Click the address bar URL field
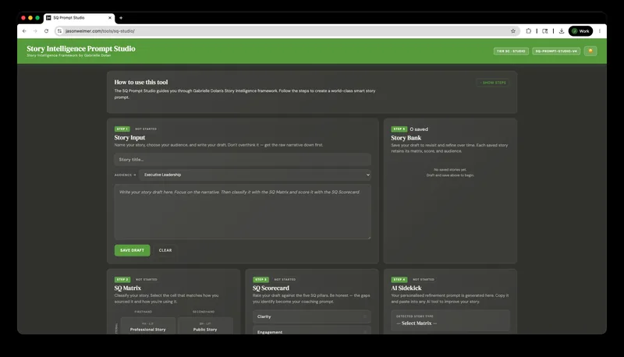 pos(286,31)
